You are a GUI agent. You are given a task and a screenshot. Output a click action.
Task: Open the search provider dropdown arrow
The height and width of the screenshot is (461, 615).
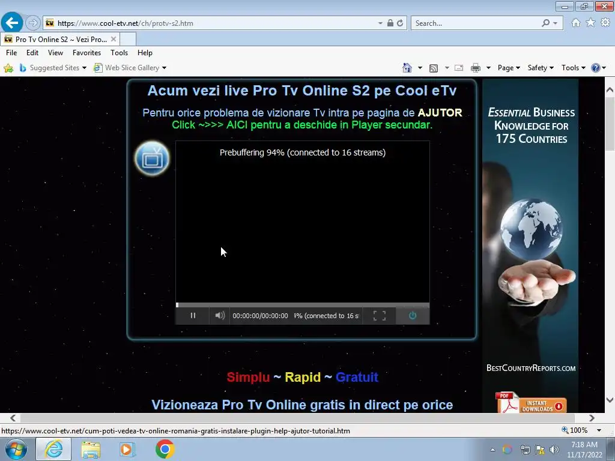tap(556, 23)
